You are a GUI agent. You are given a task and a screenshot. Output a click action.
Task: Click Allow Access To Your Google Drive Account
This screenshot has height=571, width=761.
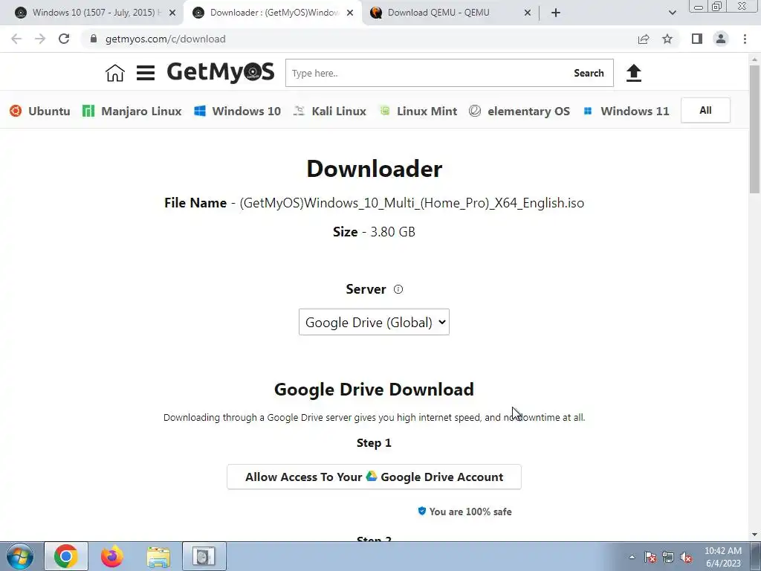coord(374,477)
